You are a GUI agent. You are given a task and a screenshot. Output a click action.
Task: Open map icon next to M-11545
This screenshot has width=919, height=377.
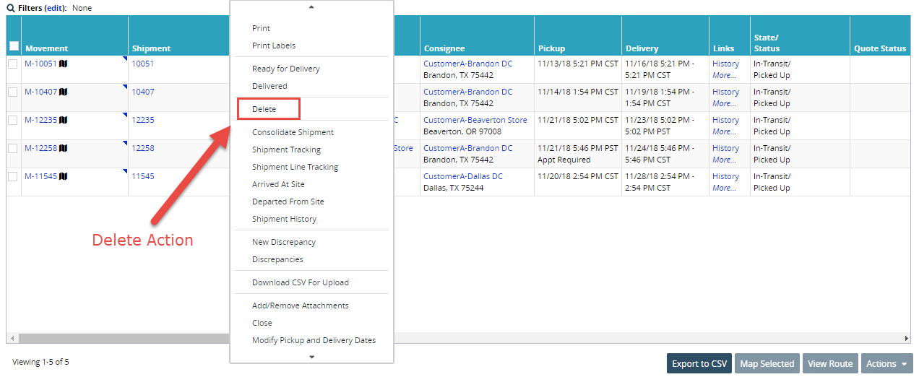pyautogui.click(x=63, y=176)
